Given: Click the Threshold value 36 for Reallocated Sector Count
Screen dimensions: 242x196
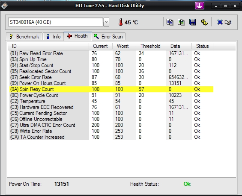Looking at the screenshot, I should pos(141,71).
